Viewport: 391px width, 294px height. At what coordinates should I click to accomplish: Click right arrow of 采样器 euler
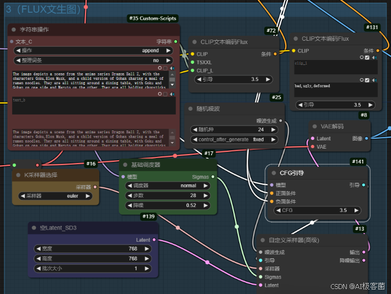click(x=88, y=196)
